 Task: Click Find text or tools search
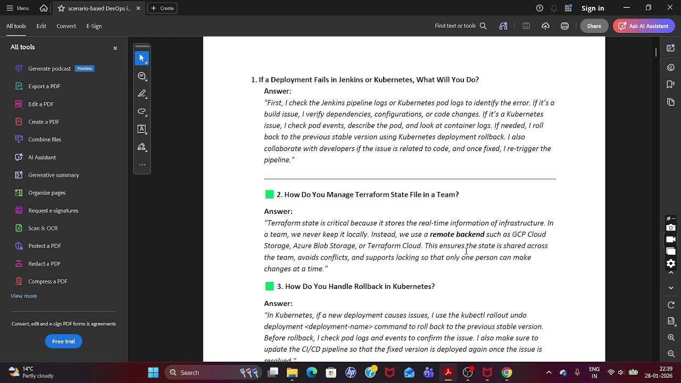coord(461,26)
